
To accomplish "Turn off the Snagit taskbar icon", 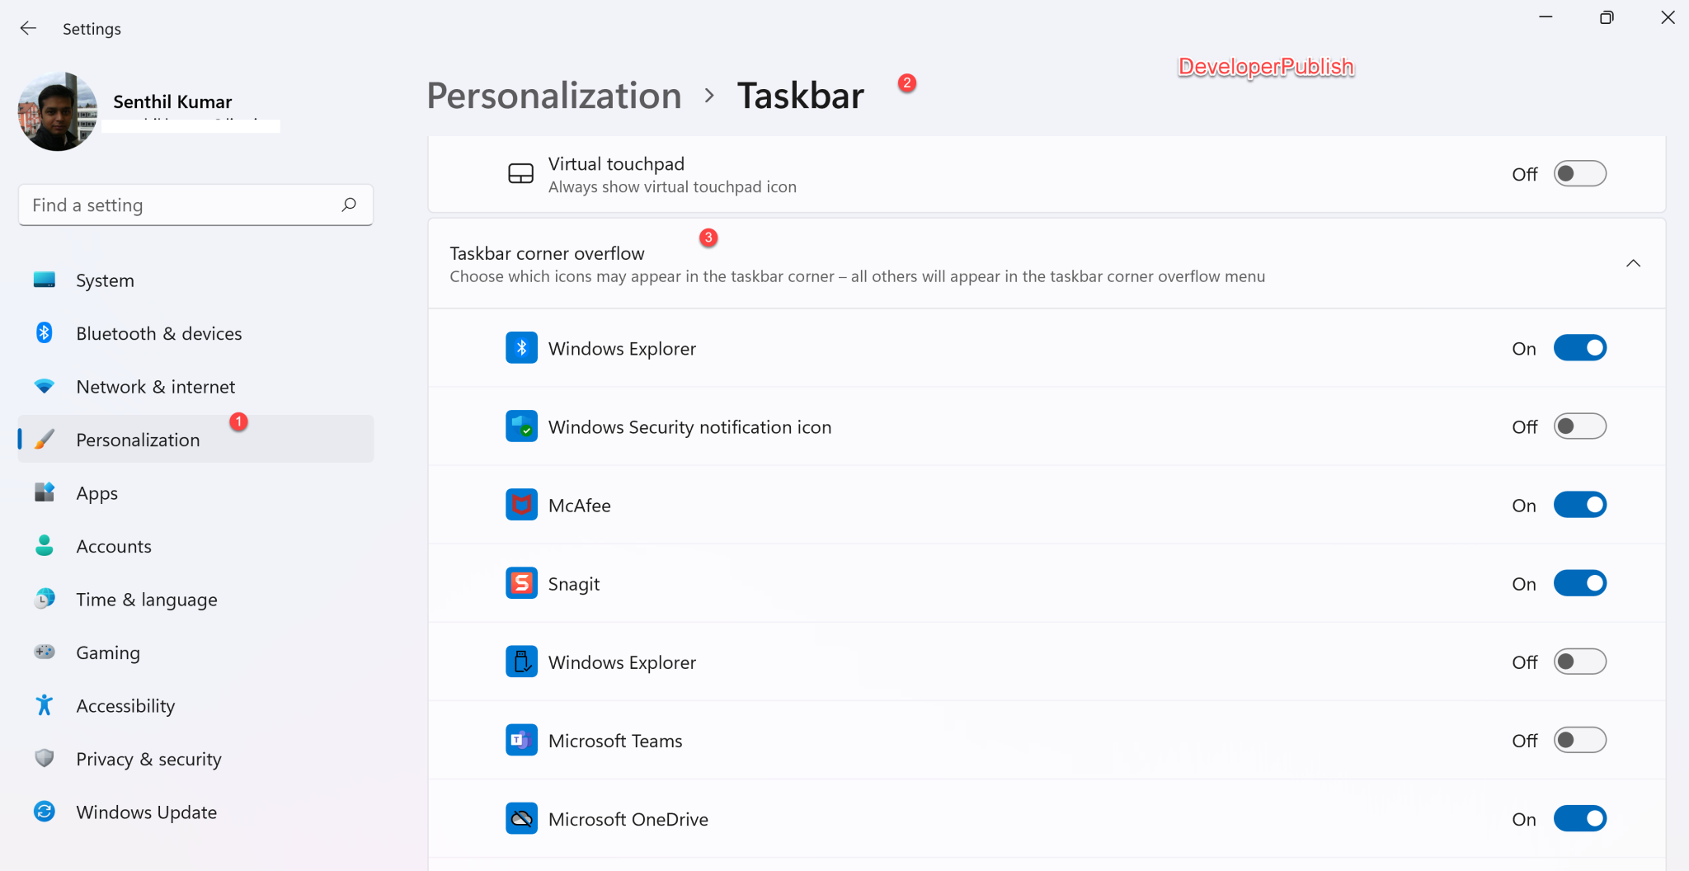I will point(1579,583).
